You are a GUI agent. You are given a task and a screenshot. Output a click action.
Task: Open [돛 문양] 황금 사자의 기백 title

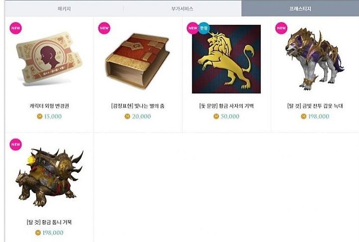click(226, 106)
